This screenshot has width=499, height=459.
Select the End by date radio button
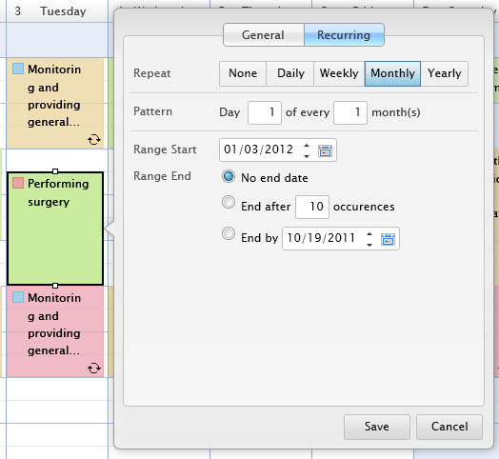tap(229, 233)
